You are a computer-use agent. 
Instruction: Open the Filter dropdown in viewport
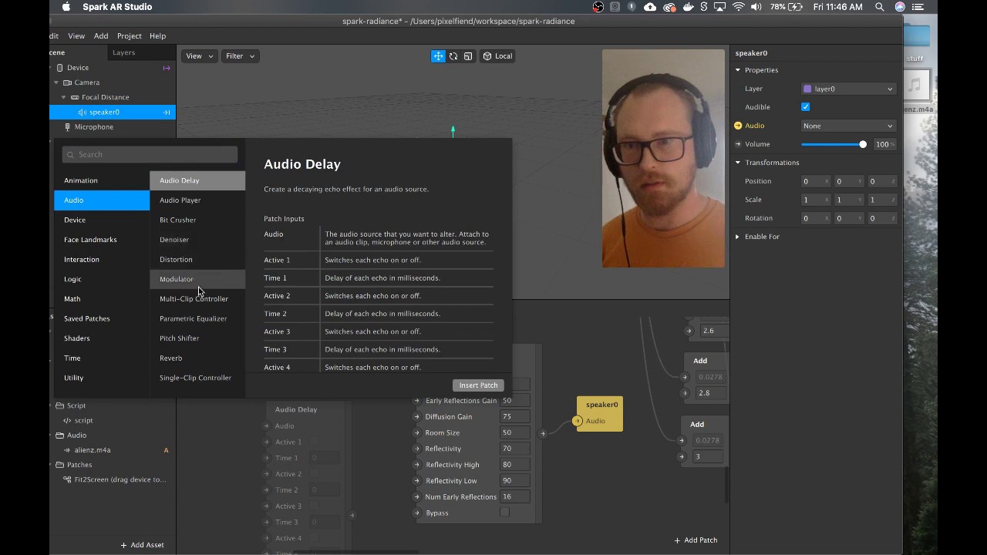240,56
